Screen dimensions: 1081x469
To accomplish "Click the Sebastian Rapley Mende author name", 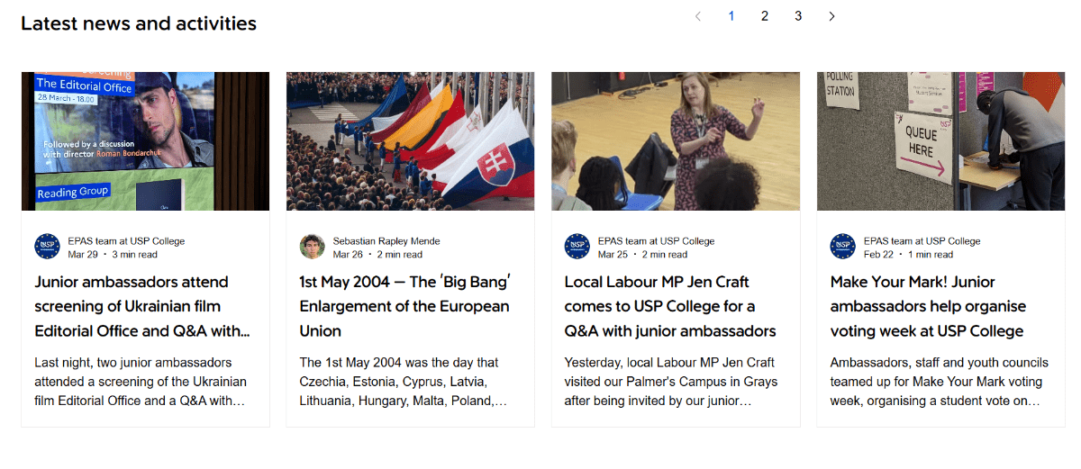I will pyautogui.click(x=386, y=241).
